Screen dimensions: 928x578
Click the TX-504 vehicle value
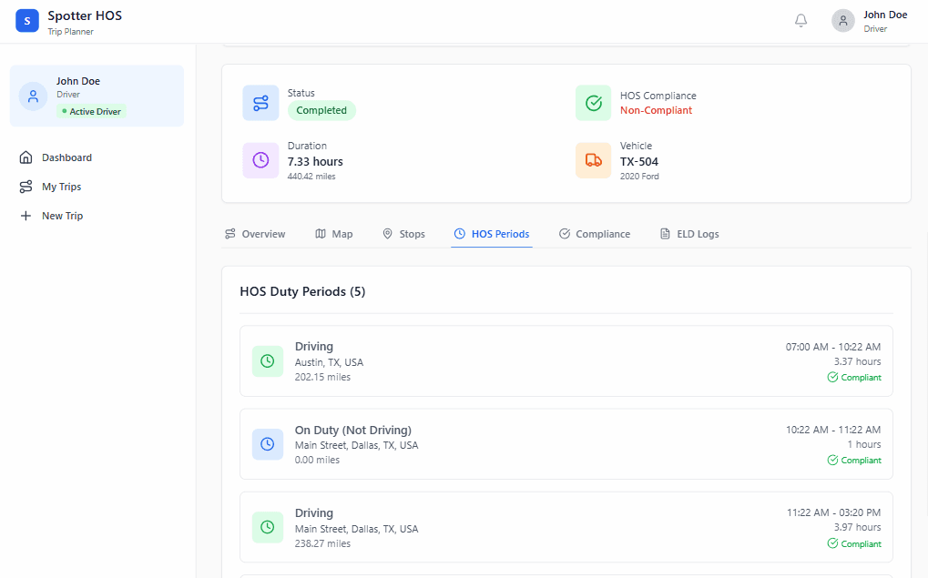click(x=639, y=162)
